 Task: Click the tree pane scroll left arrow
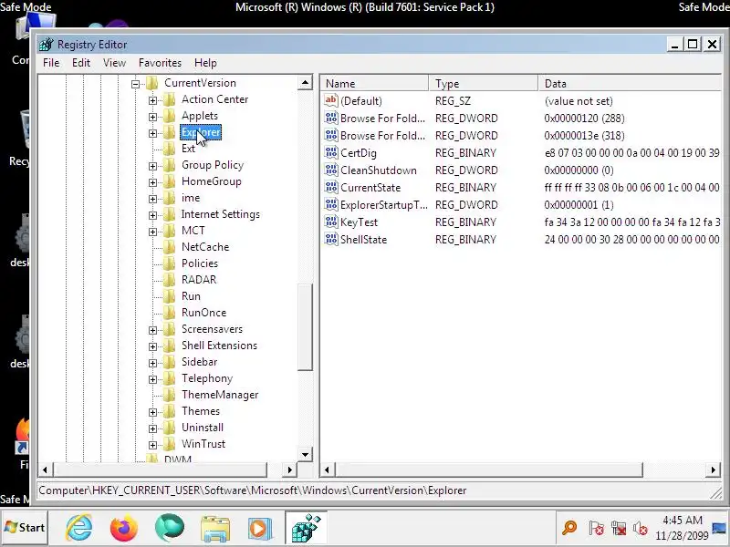point(45,470)
